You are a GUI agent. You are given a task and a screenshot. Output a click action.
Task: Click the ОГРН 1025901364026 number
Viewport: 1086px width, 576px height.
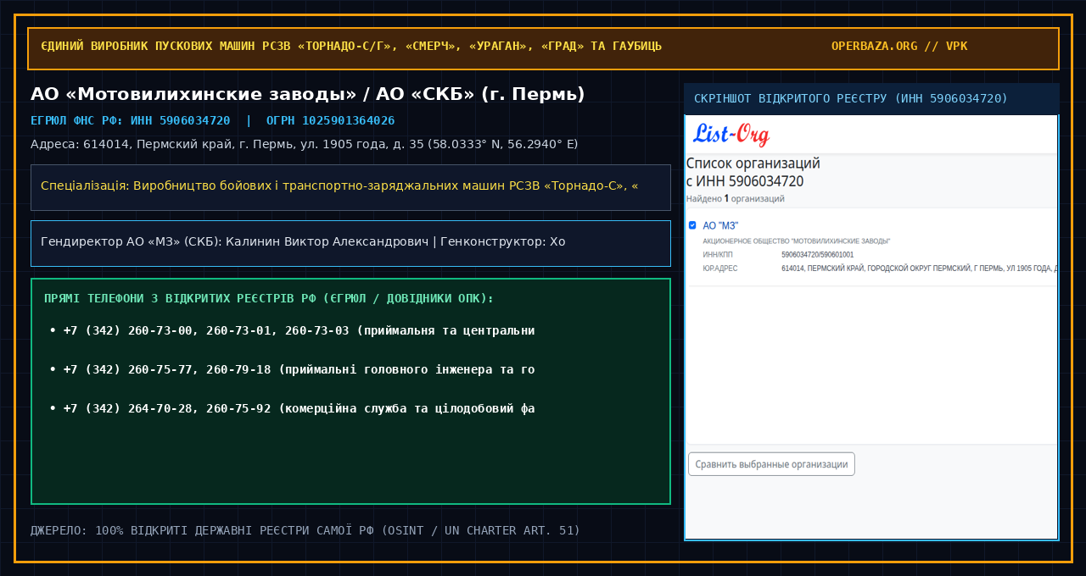(330, 120)
